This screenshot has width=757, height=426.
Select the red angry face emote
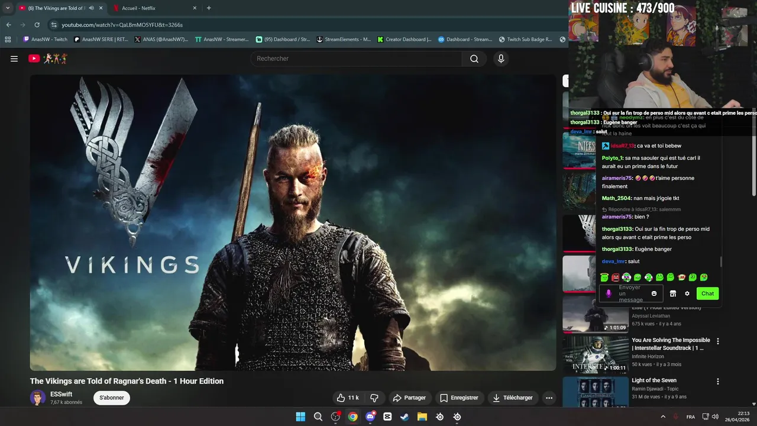pos(616,277)
